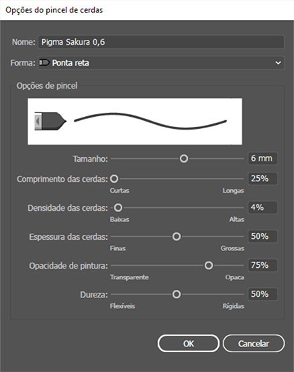Viewport: 294px width, 372px height.
Task: Click the Altas label under bristle density
Action: pyautogui.click(x=237, y=220)
